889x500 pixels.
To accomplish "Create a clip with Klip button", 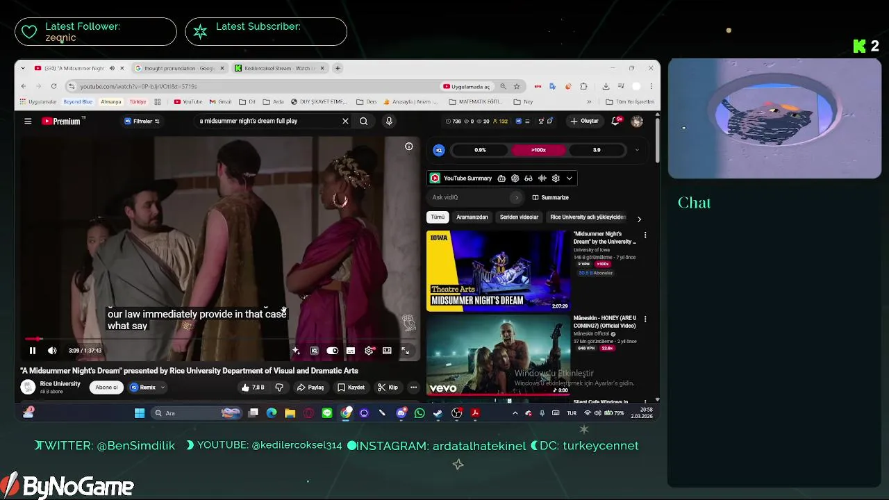I will 388,387.
